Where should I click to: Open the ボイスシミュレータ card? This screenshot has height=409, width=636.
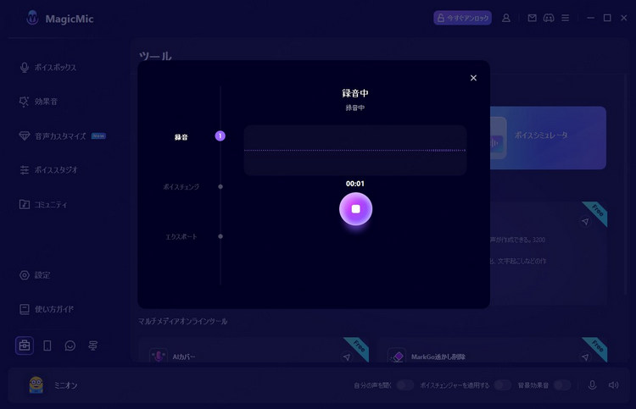pyautogui.click(x=548, y=138)
